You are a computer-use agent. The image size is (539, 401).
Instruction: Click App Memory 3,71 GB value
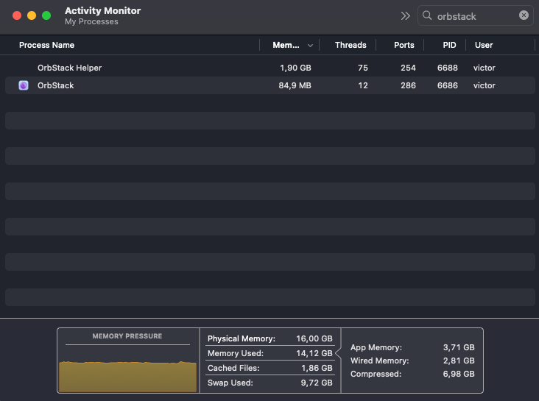459,347
